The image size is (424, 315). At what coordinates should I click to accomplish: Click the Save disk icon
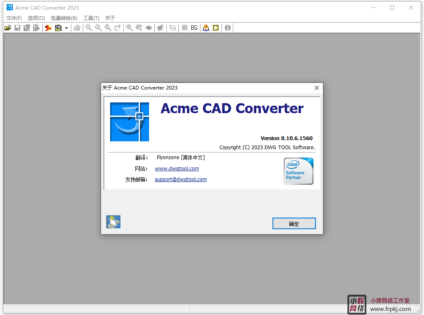(17, 28)
